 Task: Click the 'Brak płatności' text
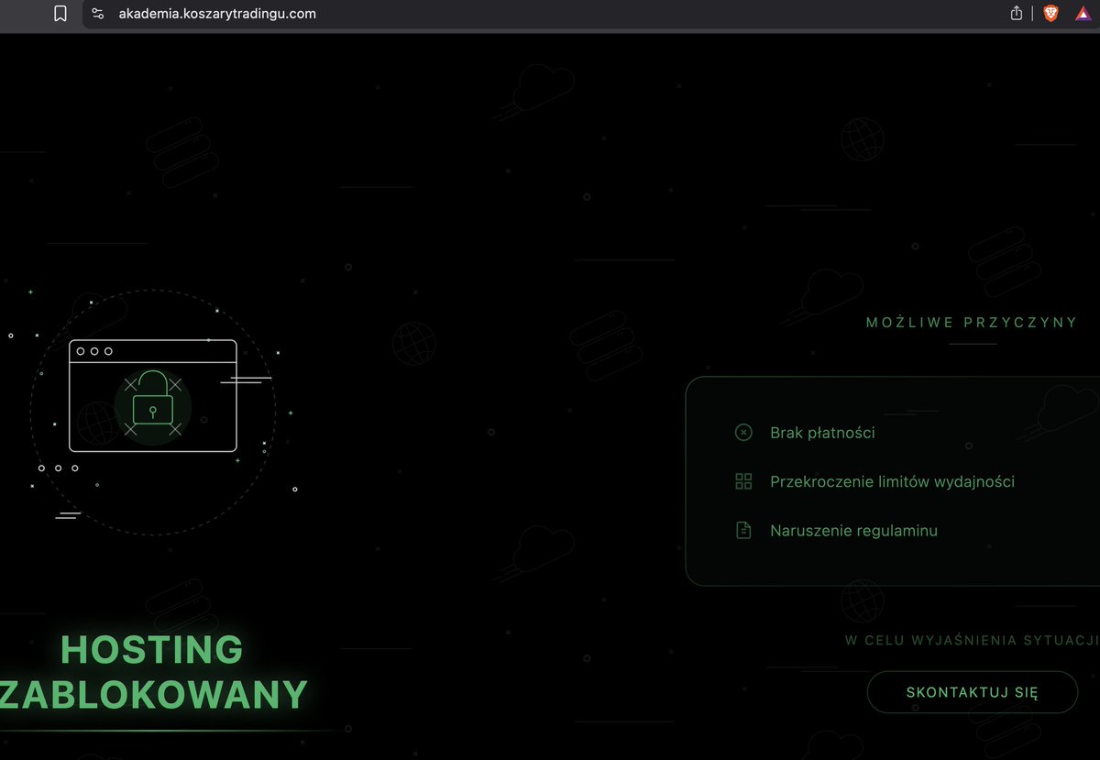[x=822, y=433]
